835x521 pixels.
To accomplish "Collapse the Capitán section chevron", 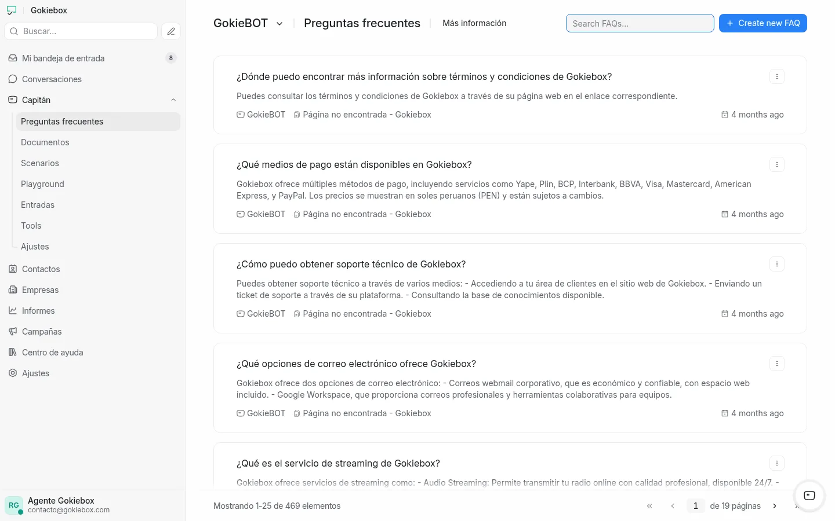I will [x=173, y=100].
